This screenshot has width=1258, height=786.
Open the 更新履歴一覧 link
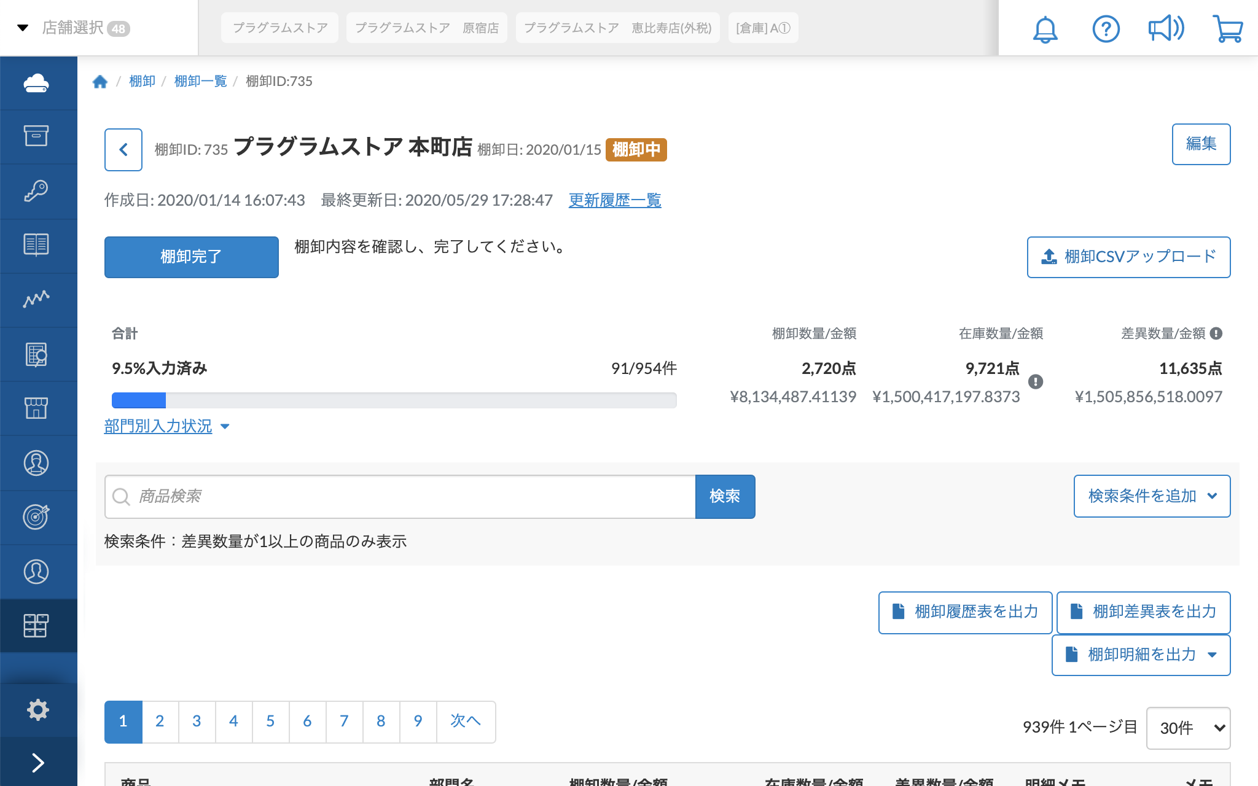coord(614,200)
